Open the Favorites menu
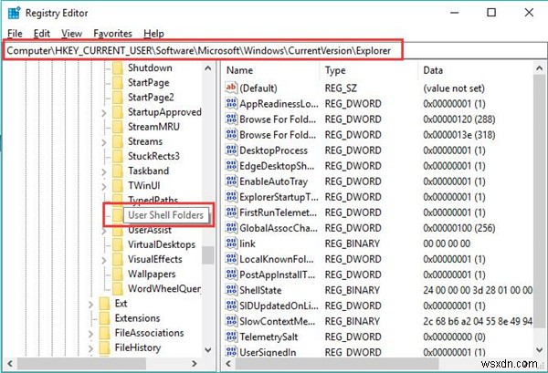This screenshot has width=548, height=373. click(112, 34)
